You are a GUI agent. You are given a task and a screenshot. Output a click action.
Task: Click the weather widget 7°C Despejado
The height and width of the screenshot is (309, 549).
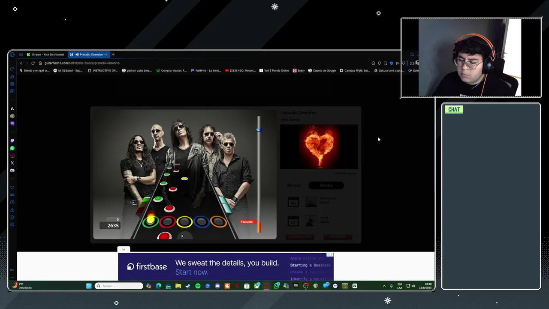(22, 286)
